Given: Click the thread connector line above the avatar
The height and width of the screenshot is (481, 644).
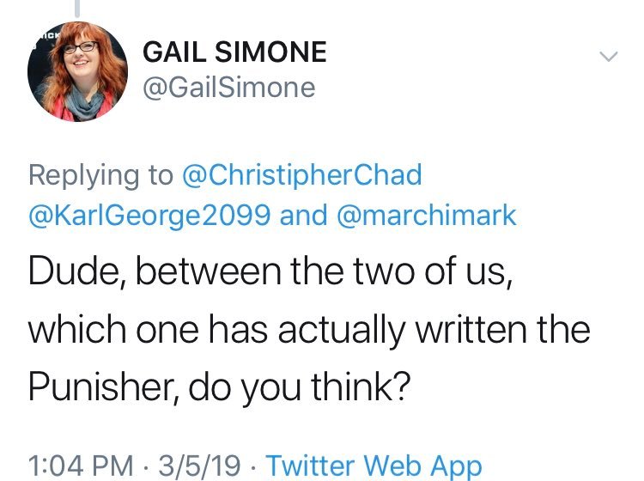Looking at the screenshot, I should (78, 7).
